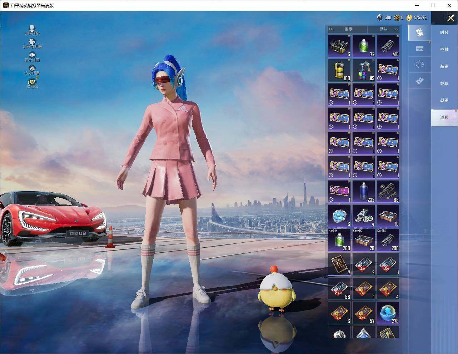Select the ID card item with 7
The height and width of the screenshot is (354, 458).
(x=339, y=264)
